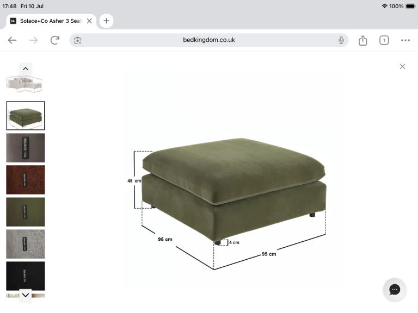The width and height of the screenshot is (418, 313).
Task: Open the tab switcher showing 1 tab
Action: 384,40
